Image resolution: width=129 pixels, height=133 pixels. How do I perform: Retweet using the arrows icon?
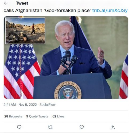coord(50,127)
